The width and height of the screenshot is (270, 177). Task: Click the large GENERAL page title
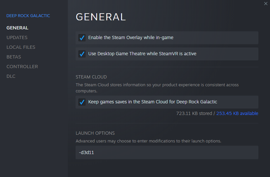coord(101,17)
